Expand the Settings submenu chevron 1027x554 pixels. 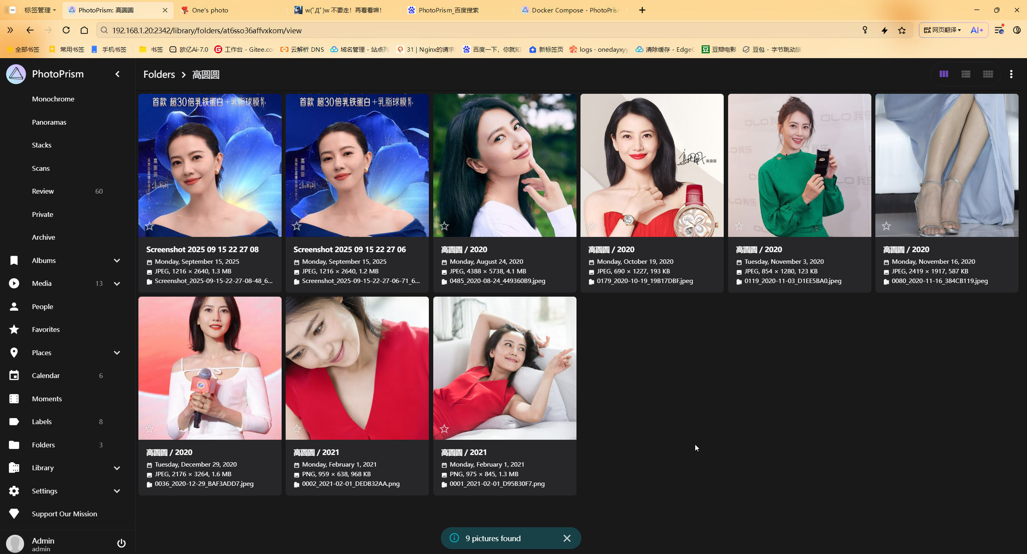point(117,491)
